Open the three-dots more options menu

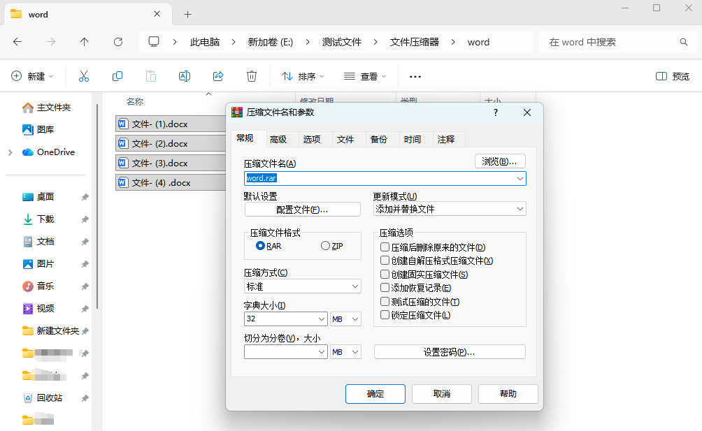click(x=415, y=77)
